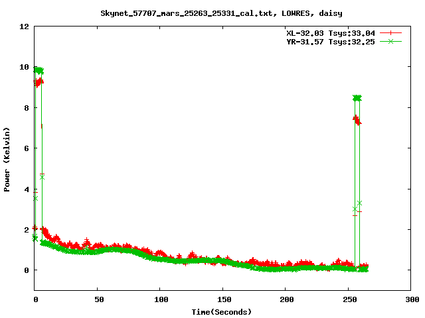Image resolution: width=425 pixels, height=318 pixels.
Task: Click the x-axis tick label 50
Action: tap(99, 299)
